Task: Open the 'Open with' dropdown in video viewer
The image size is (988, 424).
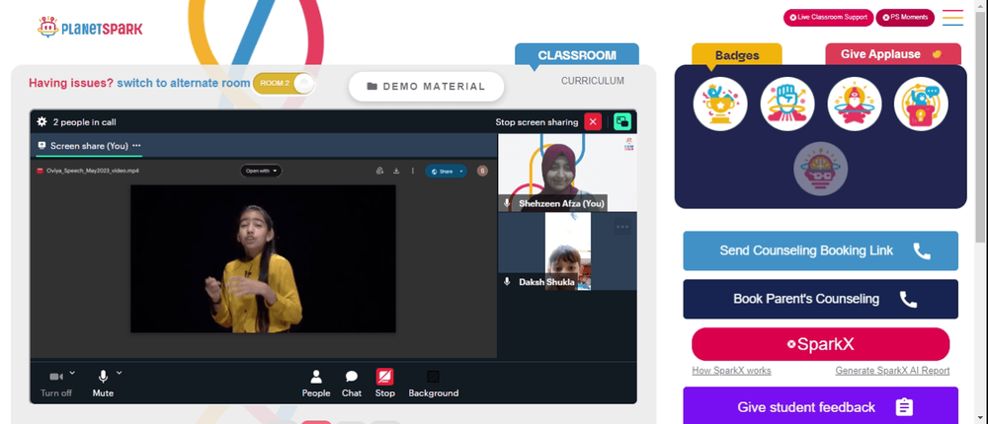Action: pyautogui.click(x=261, y=171)
